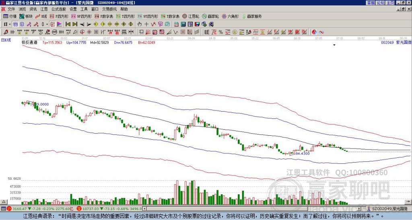Open the calculator icon in toolbar
The image size is (412, 220).
point(183,24)
